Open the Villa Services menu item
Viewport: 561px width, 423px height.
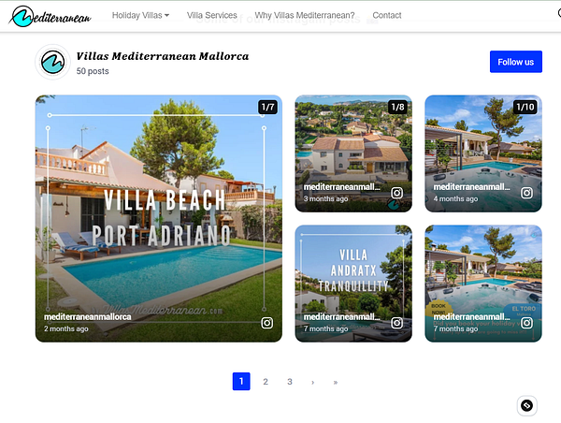[x=212, y=15]
